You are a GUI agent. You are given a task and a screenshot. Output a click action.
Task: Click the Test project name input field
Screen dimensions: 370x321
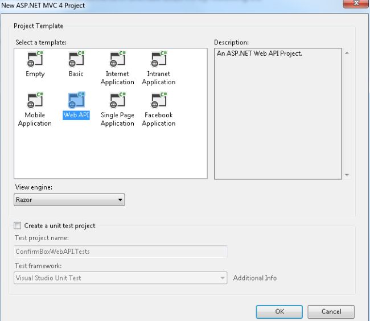pos(120,252)
